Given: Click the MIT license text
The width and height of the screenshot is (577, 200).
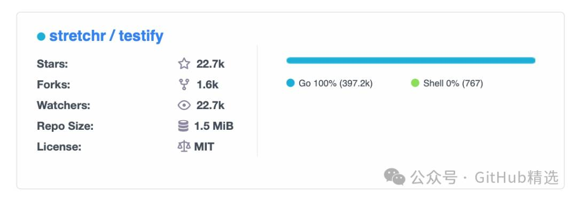Looking at the screenshot, I should (204, 147).
